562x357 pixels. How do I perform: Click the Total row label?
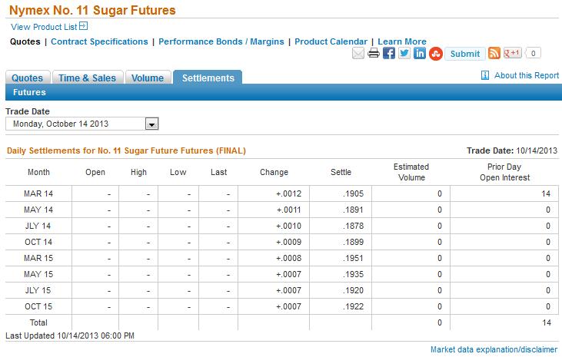pos(38,322)
